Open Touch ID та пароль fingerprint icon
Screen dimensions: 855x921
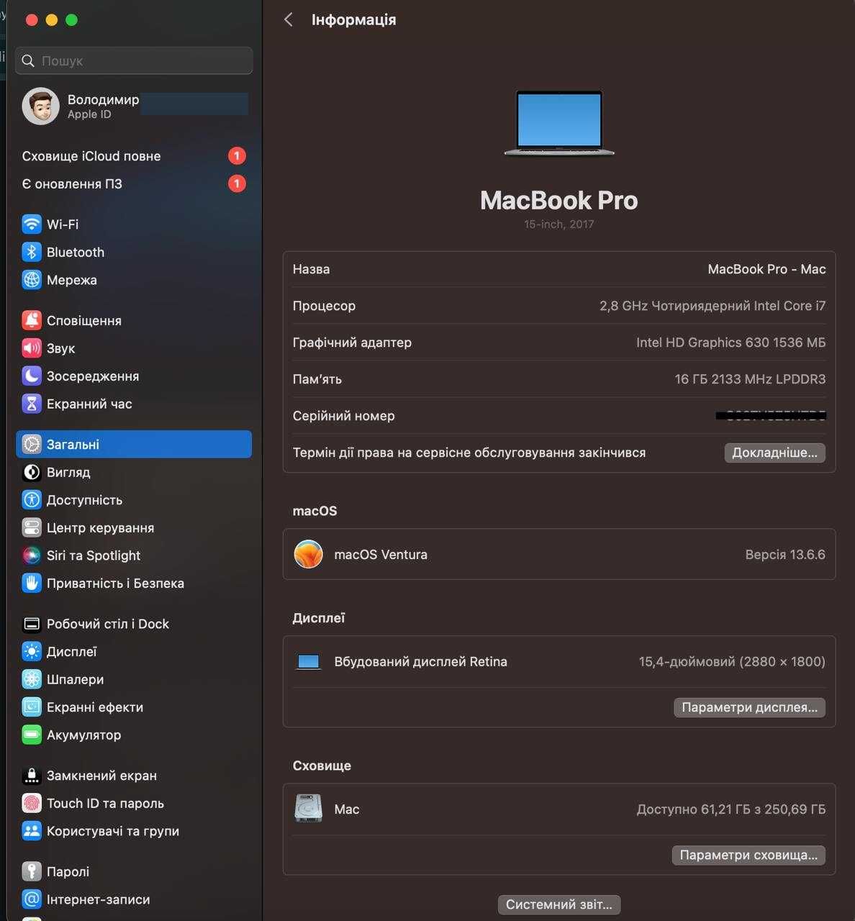click(x=32, y=803)
